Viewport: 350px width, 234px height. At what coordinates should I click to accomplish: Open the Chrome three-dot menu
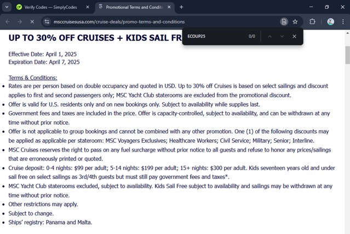(x=343, y=22)
